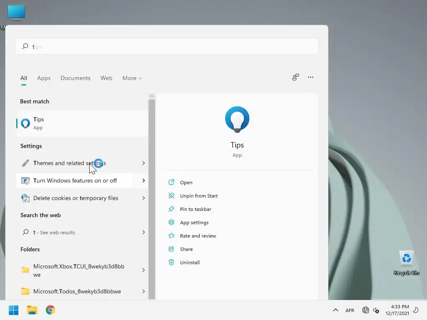Click the Microsoft.Xbox.TCUI folder icon

[25, 270]
